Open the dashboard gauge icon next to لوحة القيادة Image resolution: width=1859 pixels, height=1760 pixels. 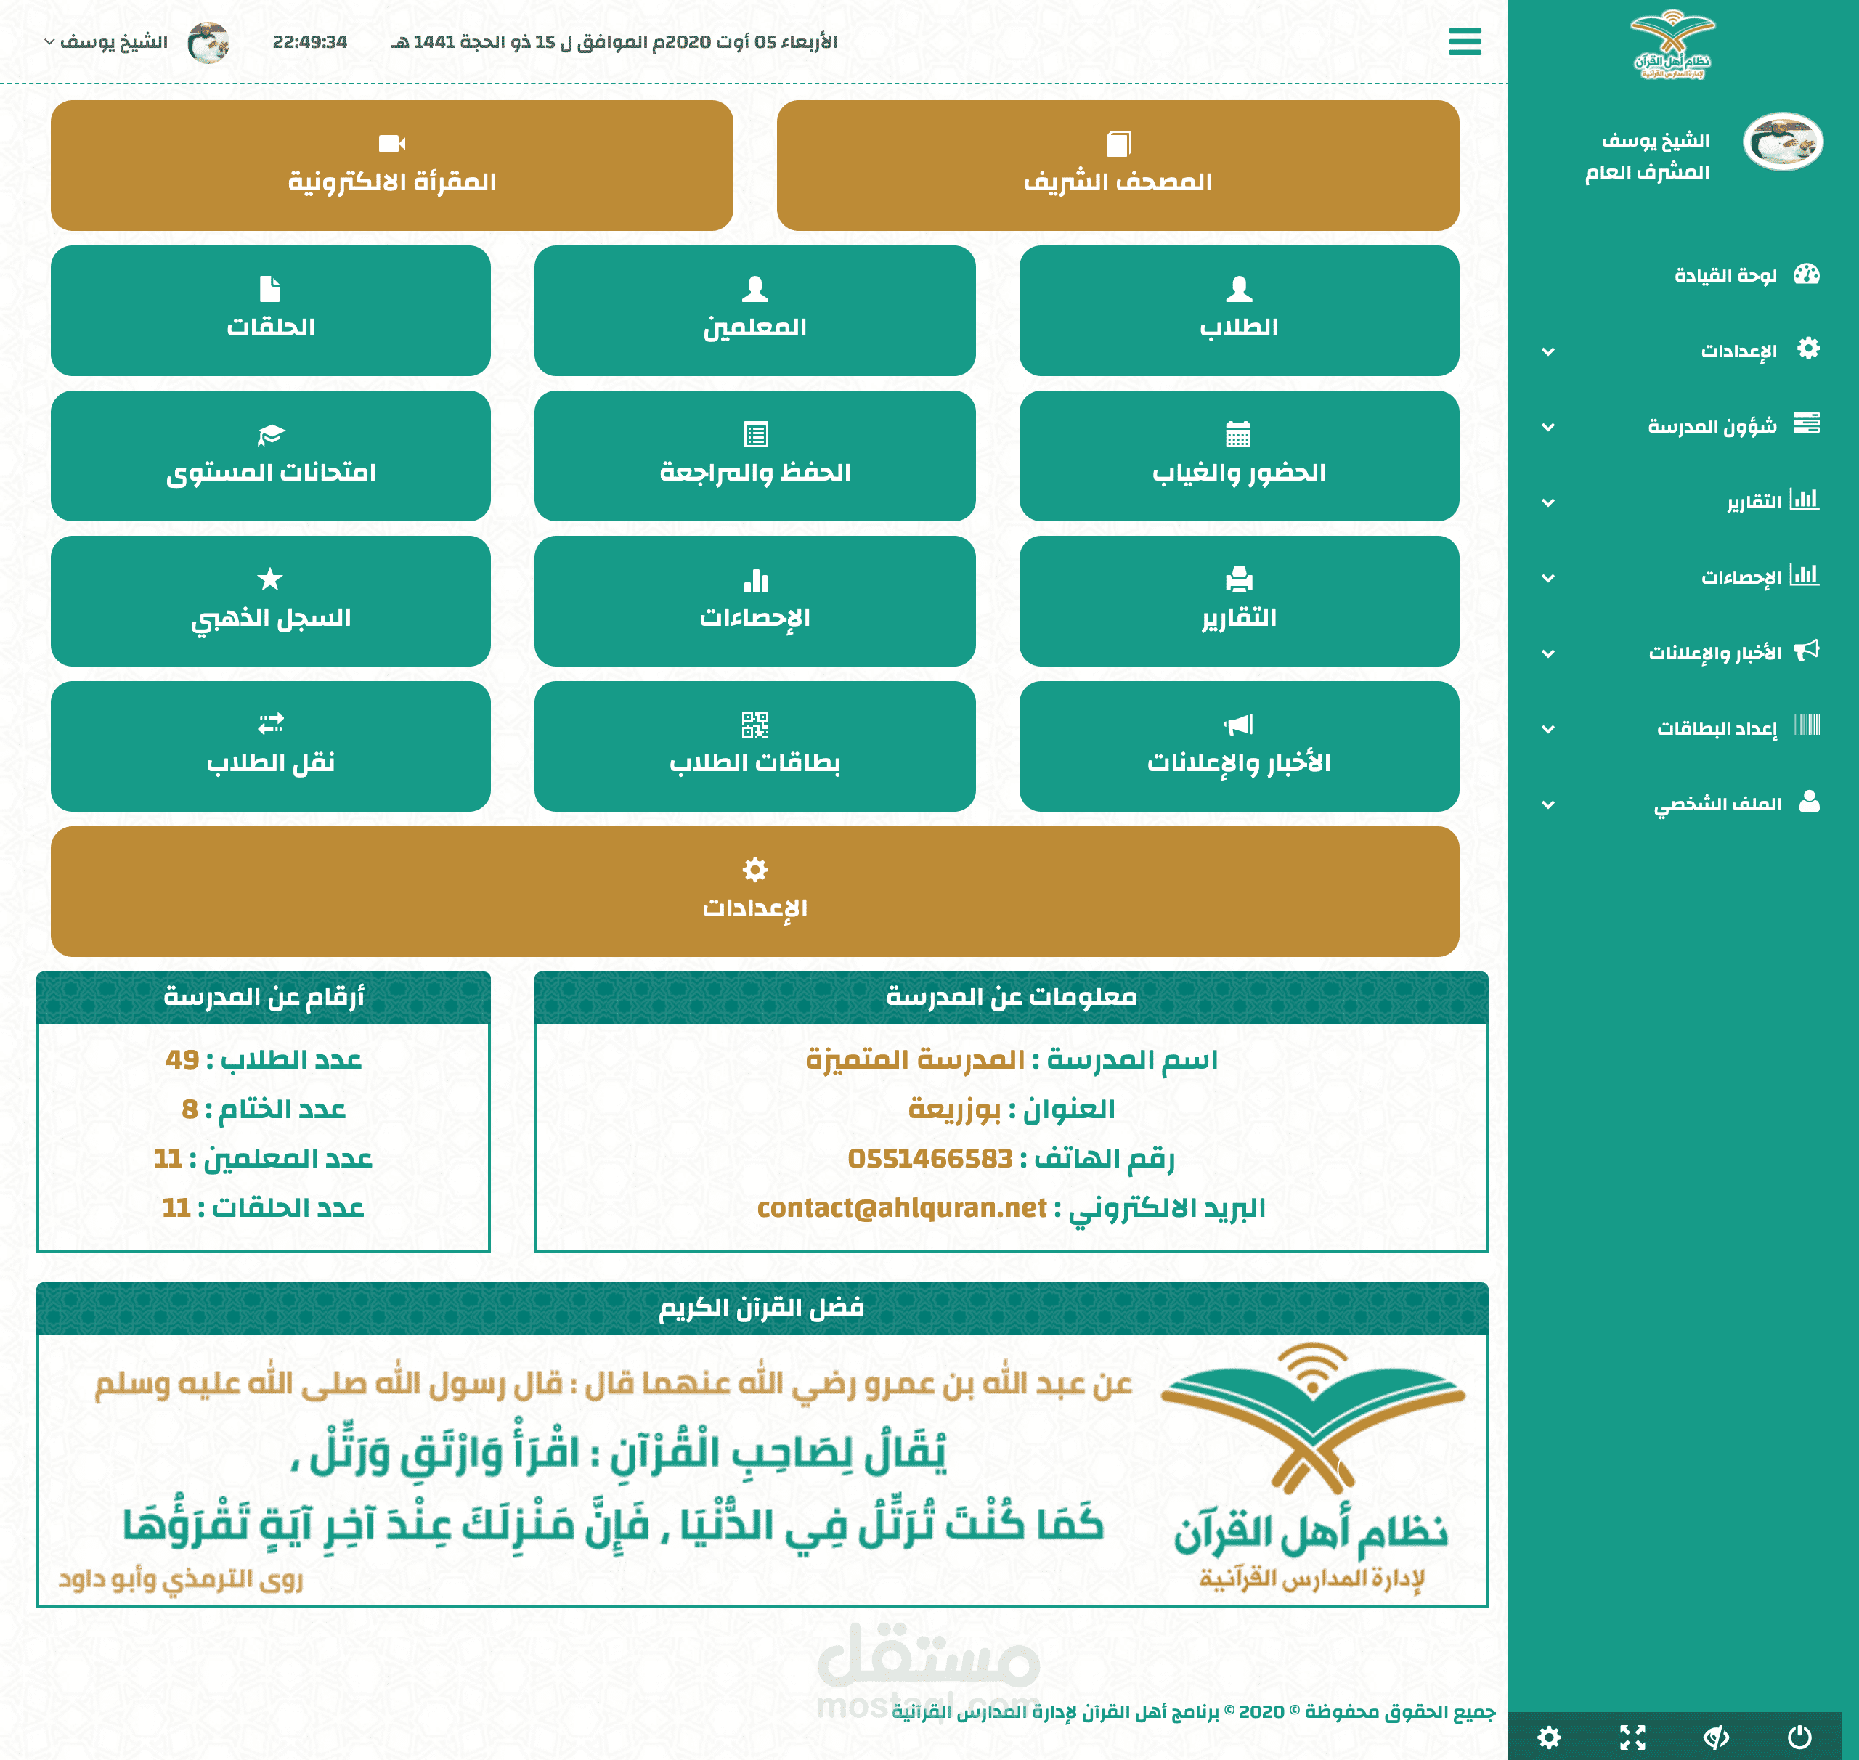point(1807,274)
